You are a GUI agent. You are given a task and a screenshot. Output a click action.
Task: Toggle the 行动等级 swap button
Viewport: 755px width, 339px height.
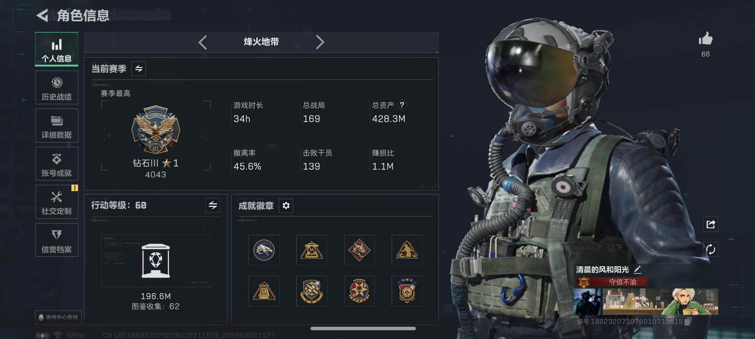213,205
